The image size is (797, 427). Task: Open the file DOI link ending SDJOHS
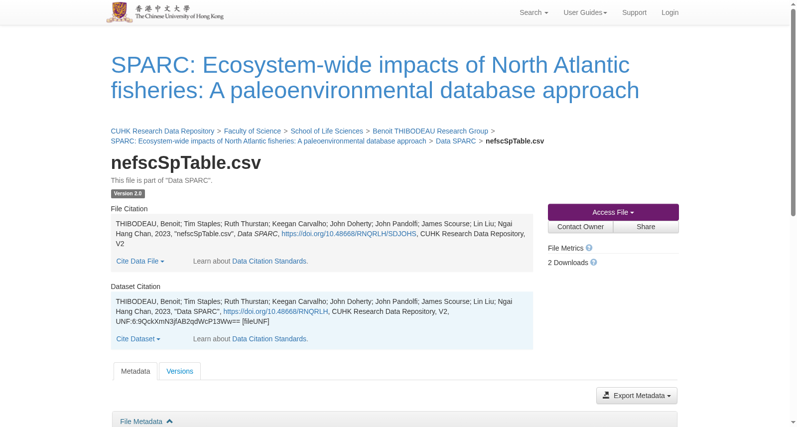click(x=349, y=234)
